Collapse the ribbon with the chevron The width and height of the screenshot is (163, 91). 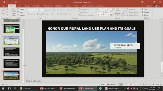click(x=161, y=18)
